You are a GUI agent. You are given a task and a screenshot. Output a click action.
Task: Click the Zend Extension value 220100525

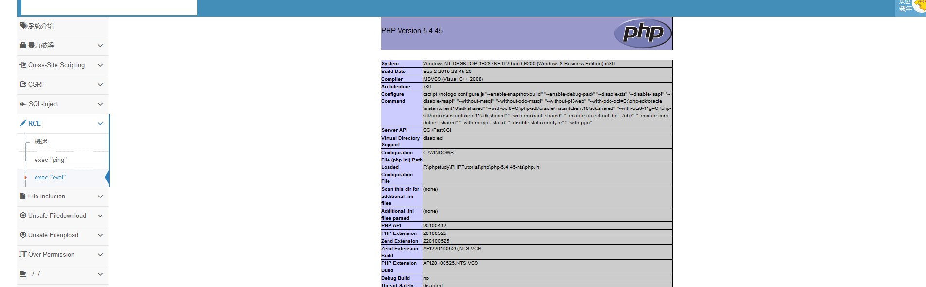click(x=436, y=241)
